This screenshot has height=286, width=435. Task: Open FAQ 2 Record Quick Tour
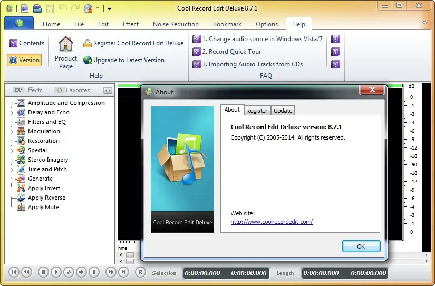pyautogui.click(x=227, y=52)
